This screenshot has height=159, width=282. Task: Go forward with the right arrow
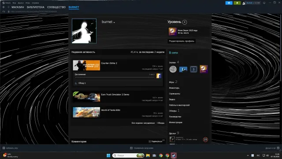click(x=8, y=7)
